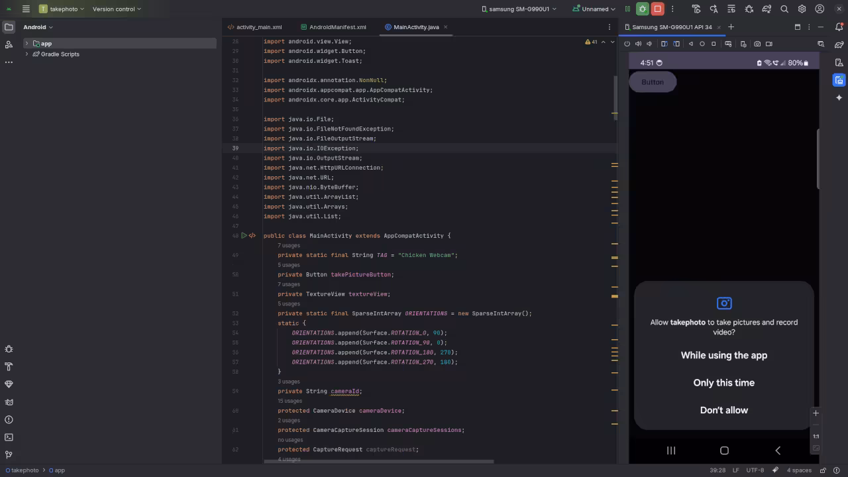
Task: Open the Project tool window folder icon
Action: [9, 27]
